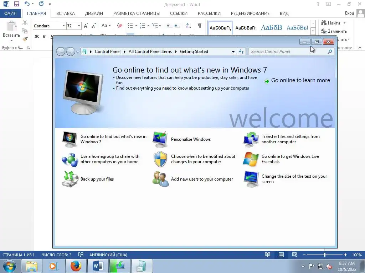
Task: Apply a numbered list
Action: [x=143, y=26]
